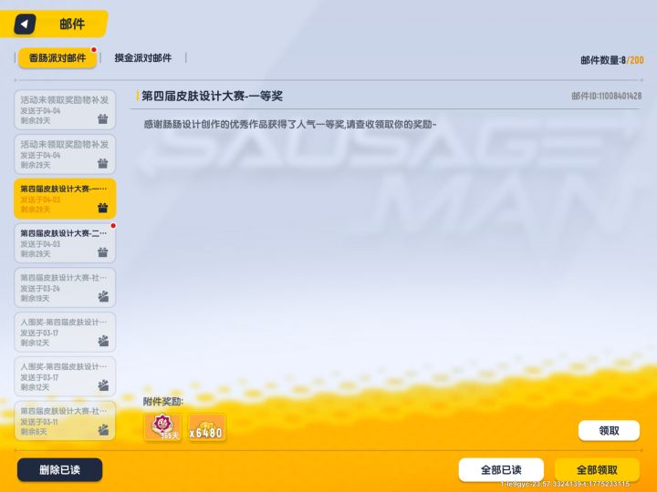Claim everything with 全部领取 button
The image size is (657, 492).
coord(597,469)
